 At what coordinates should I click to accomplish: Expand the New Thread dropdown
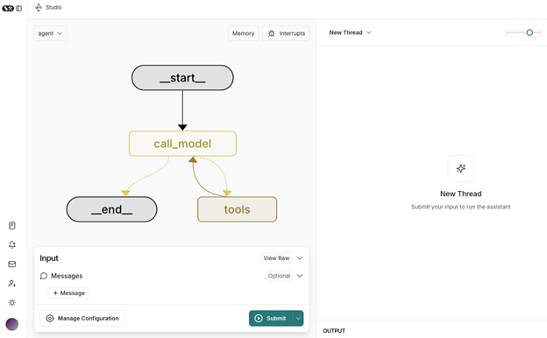pos(350,32)
